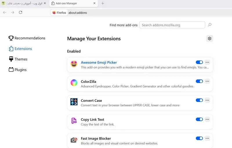This screenshot has height=148, width=232.
Task: Open more options for Awesome Emoji Picker
Action: tap(207, 62)
